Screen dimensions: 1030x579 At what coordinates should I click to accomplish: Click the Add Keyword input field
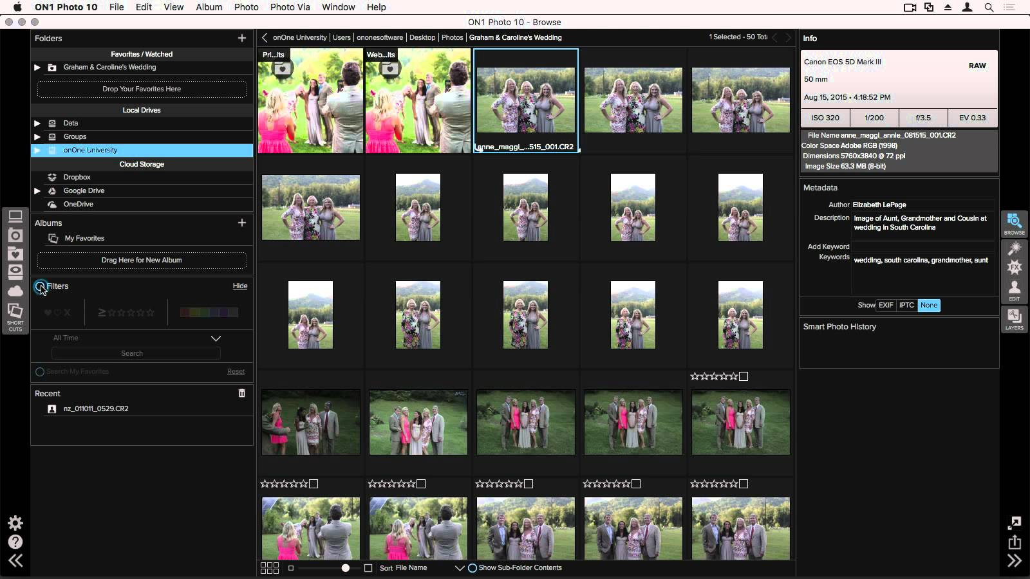click(922, 246)
